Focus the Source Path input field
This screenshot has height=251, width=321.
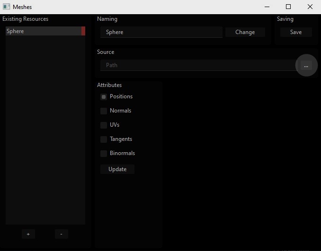point(198,65)
